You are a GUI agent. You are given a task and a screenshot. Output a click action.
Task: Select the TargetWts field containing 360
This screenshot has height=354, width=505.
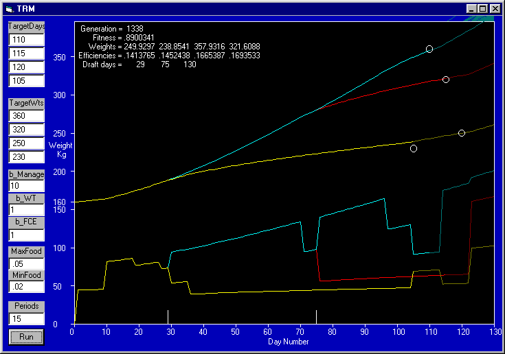point(26,116)
